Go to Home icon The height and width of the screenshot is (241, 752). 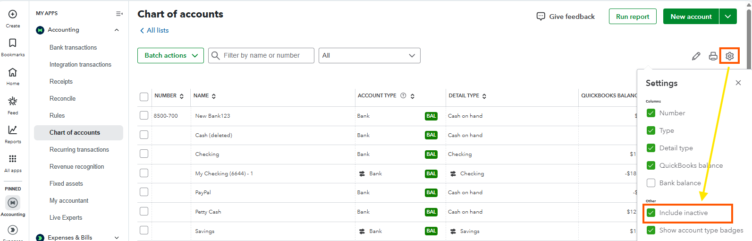(x=13, y=72)
